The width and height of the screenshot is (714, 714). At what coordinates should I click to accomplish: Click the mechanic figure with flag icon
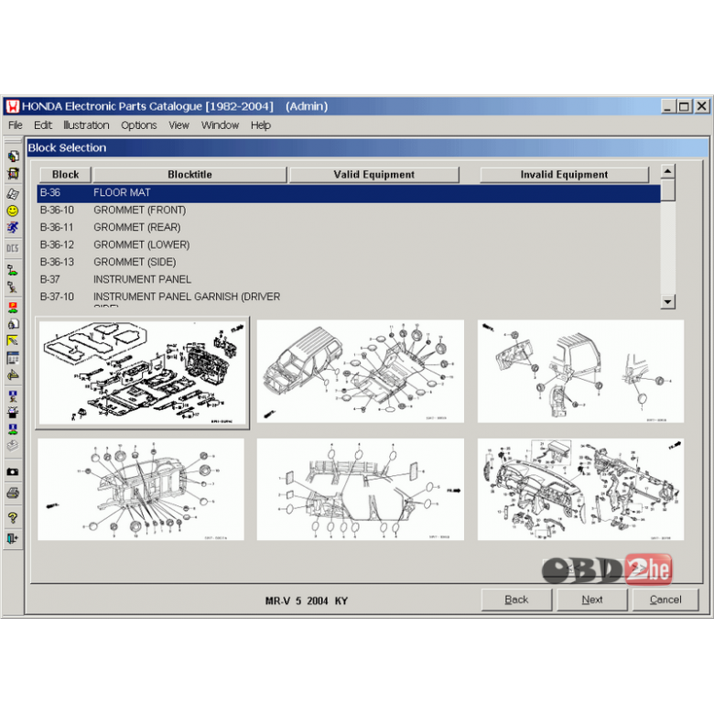pyautogui.click(x=13, y=287)
